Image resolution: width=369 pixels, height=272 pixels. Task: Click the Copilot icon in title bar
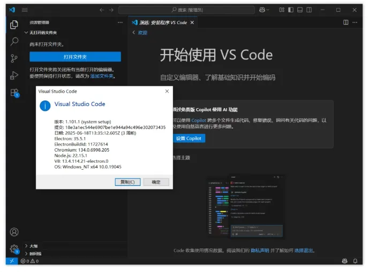point(262,10)
